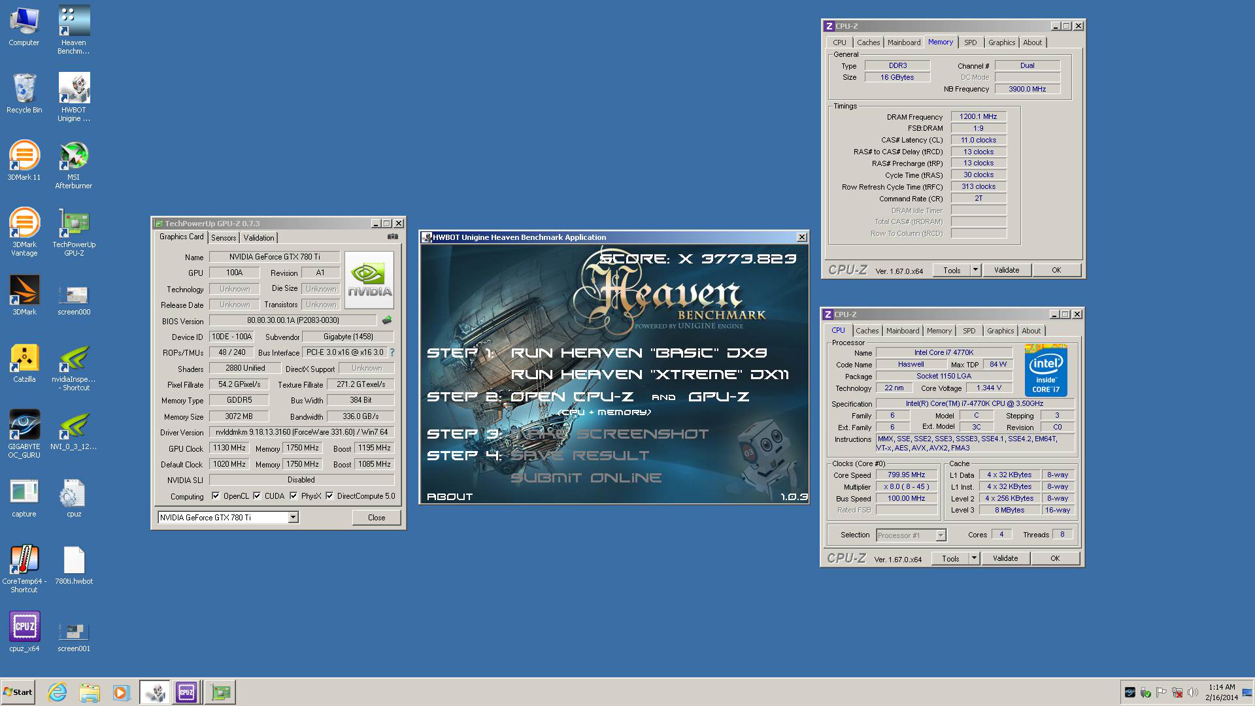The width and height of the screenshot is (1255, 706).
Task: Open SPD tab in CPU-Z Memory window
Action: (x=971, y=42)
